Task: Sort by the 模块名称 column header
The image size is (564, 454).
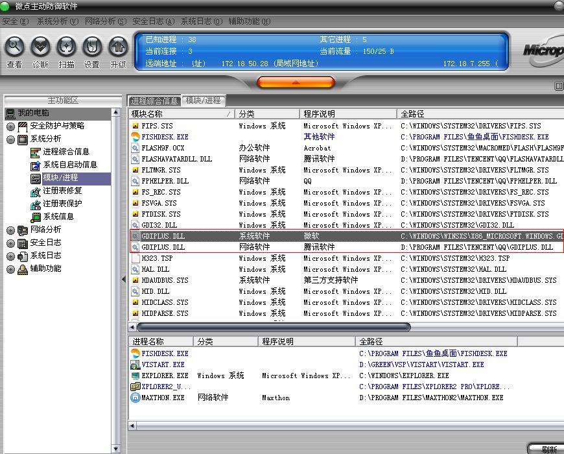Action: 182,114
